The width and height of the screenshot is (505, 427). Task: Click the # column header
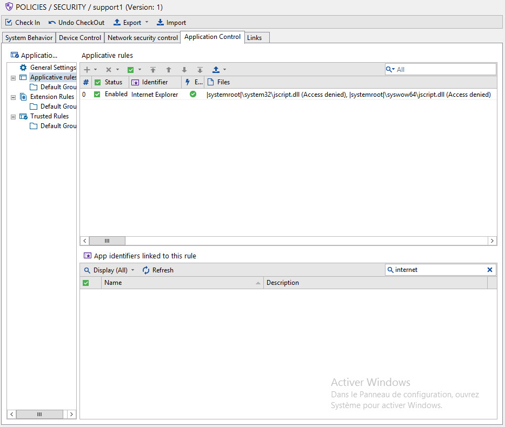click(x=86, y=82)
